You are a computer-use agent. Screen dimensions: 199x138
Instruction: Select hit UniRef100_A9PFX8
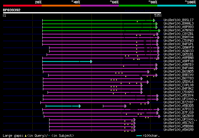178,61
